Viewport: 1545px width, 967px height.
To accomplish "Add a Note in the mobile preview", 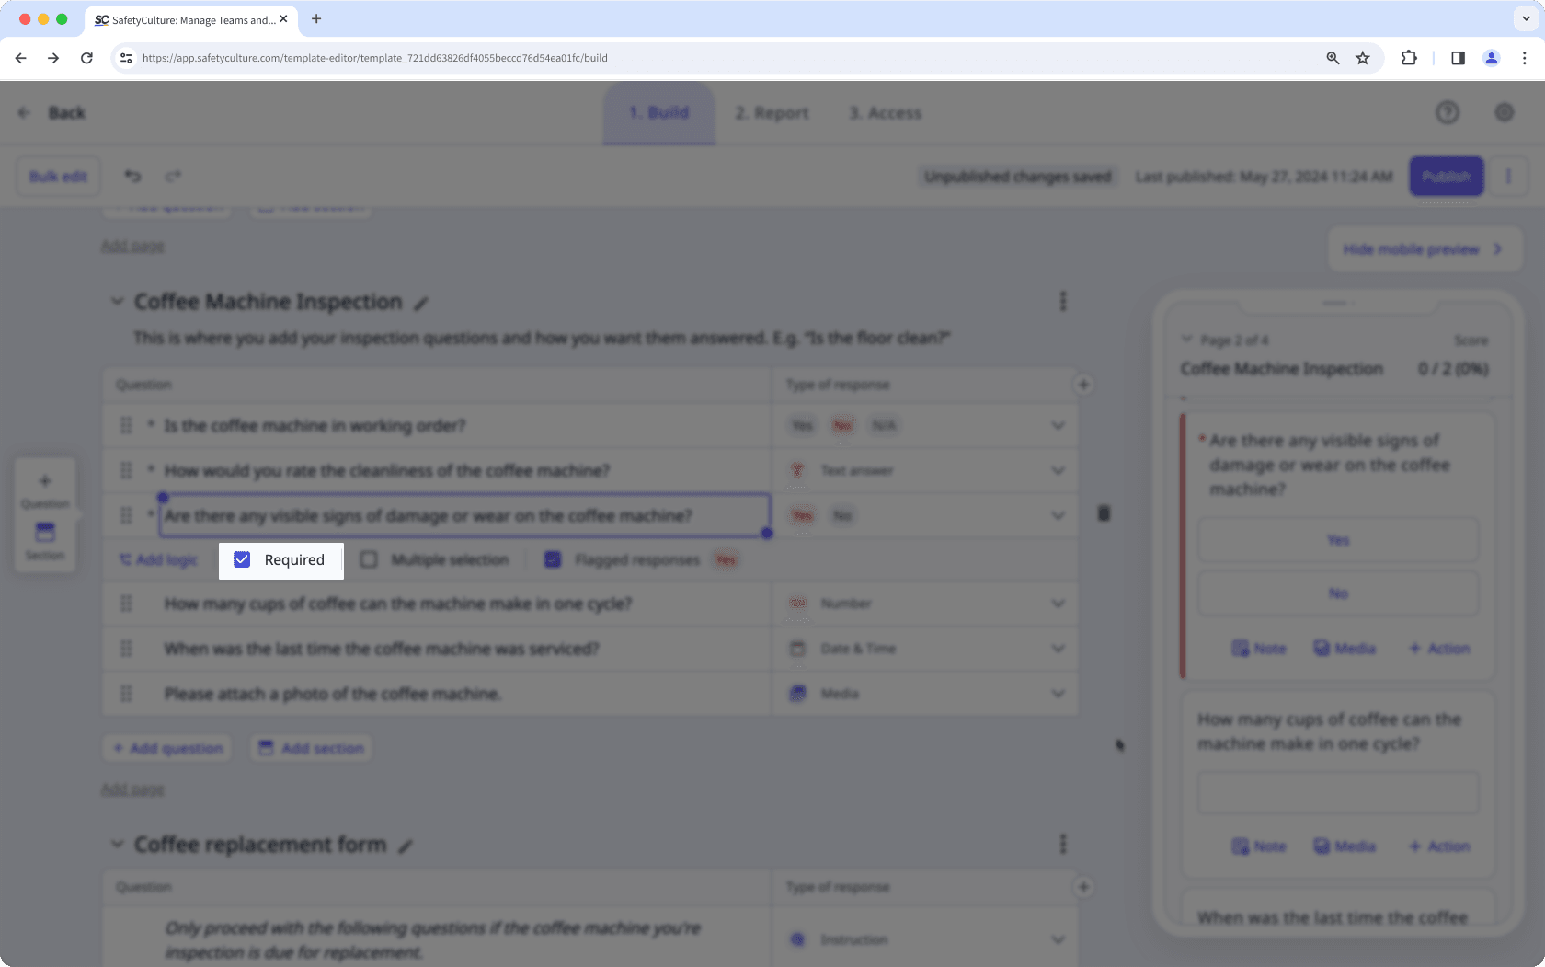I will point(1258,648).
